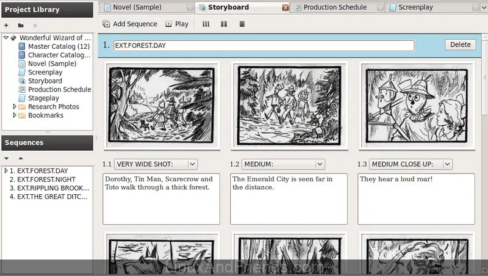The width and height of the screenshot is (488, 276).
Task: Click the plus icon in Project Library
Action: click(x=6, y=26)
